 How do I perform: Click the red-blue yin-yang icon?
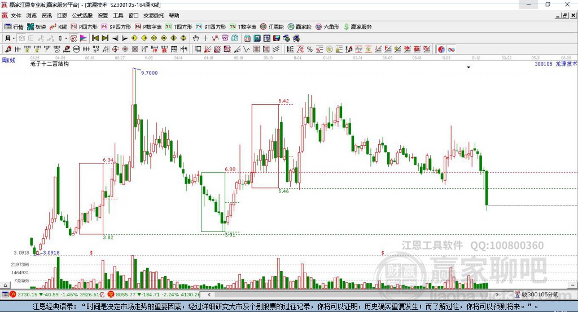click(x=441, y=50)
